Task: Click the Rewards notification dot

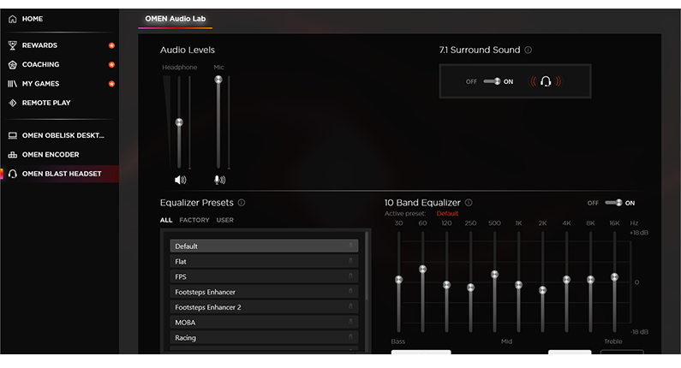Action: tap(111, 45)
